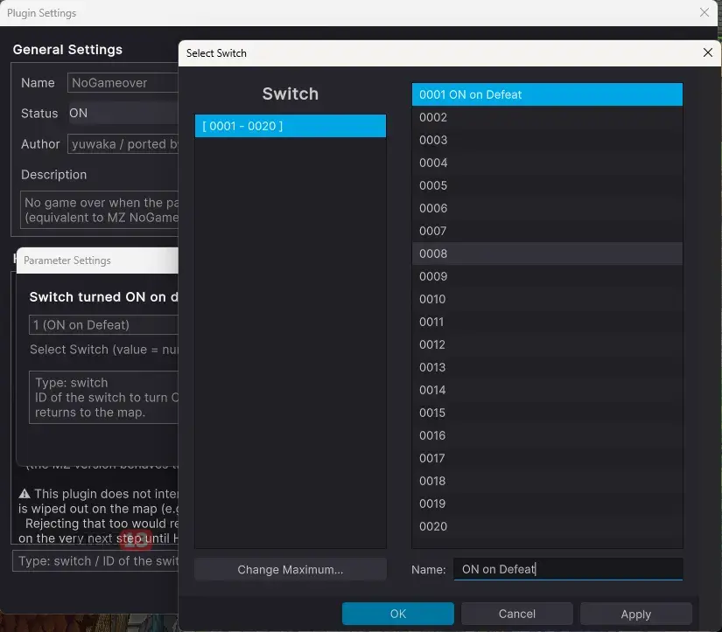Close the Plugin Settings window
Screen dimensions: 722x632
pos(704,12)
